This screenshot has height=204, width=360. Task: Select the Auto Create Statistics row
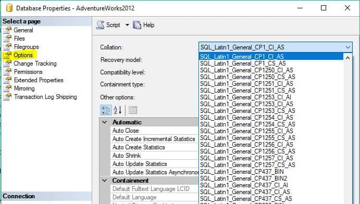[x=154, y=147]
